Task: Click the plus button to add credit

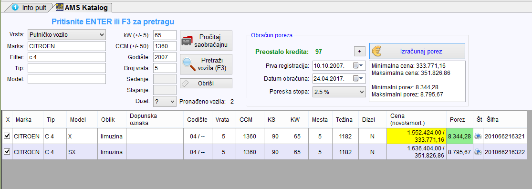Action: click(x=359, y=52)
